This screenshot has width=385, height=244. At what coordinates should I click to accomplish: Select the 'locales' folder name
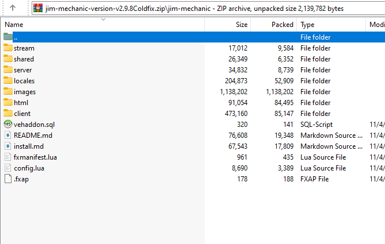[24, 81]
